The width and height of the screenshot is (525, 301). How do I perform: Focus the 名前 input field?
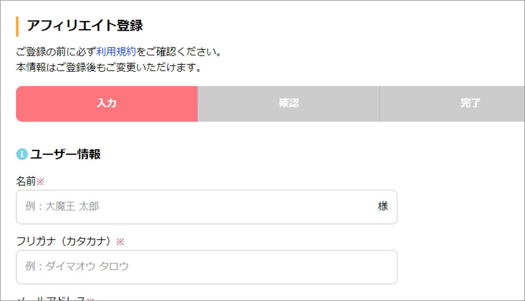(x=207, y=207)
